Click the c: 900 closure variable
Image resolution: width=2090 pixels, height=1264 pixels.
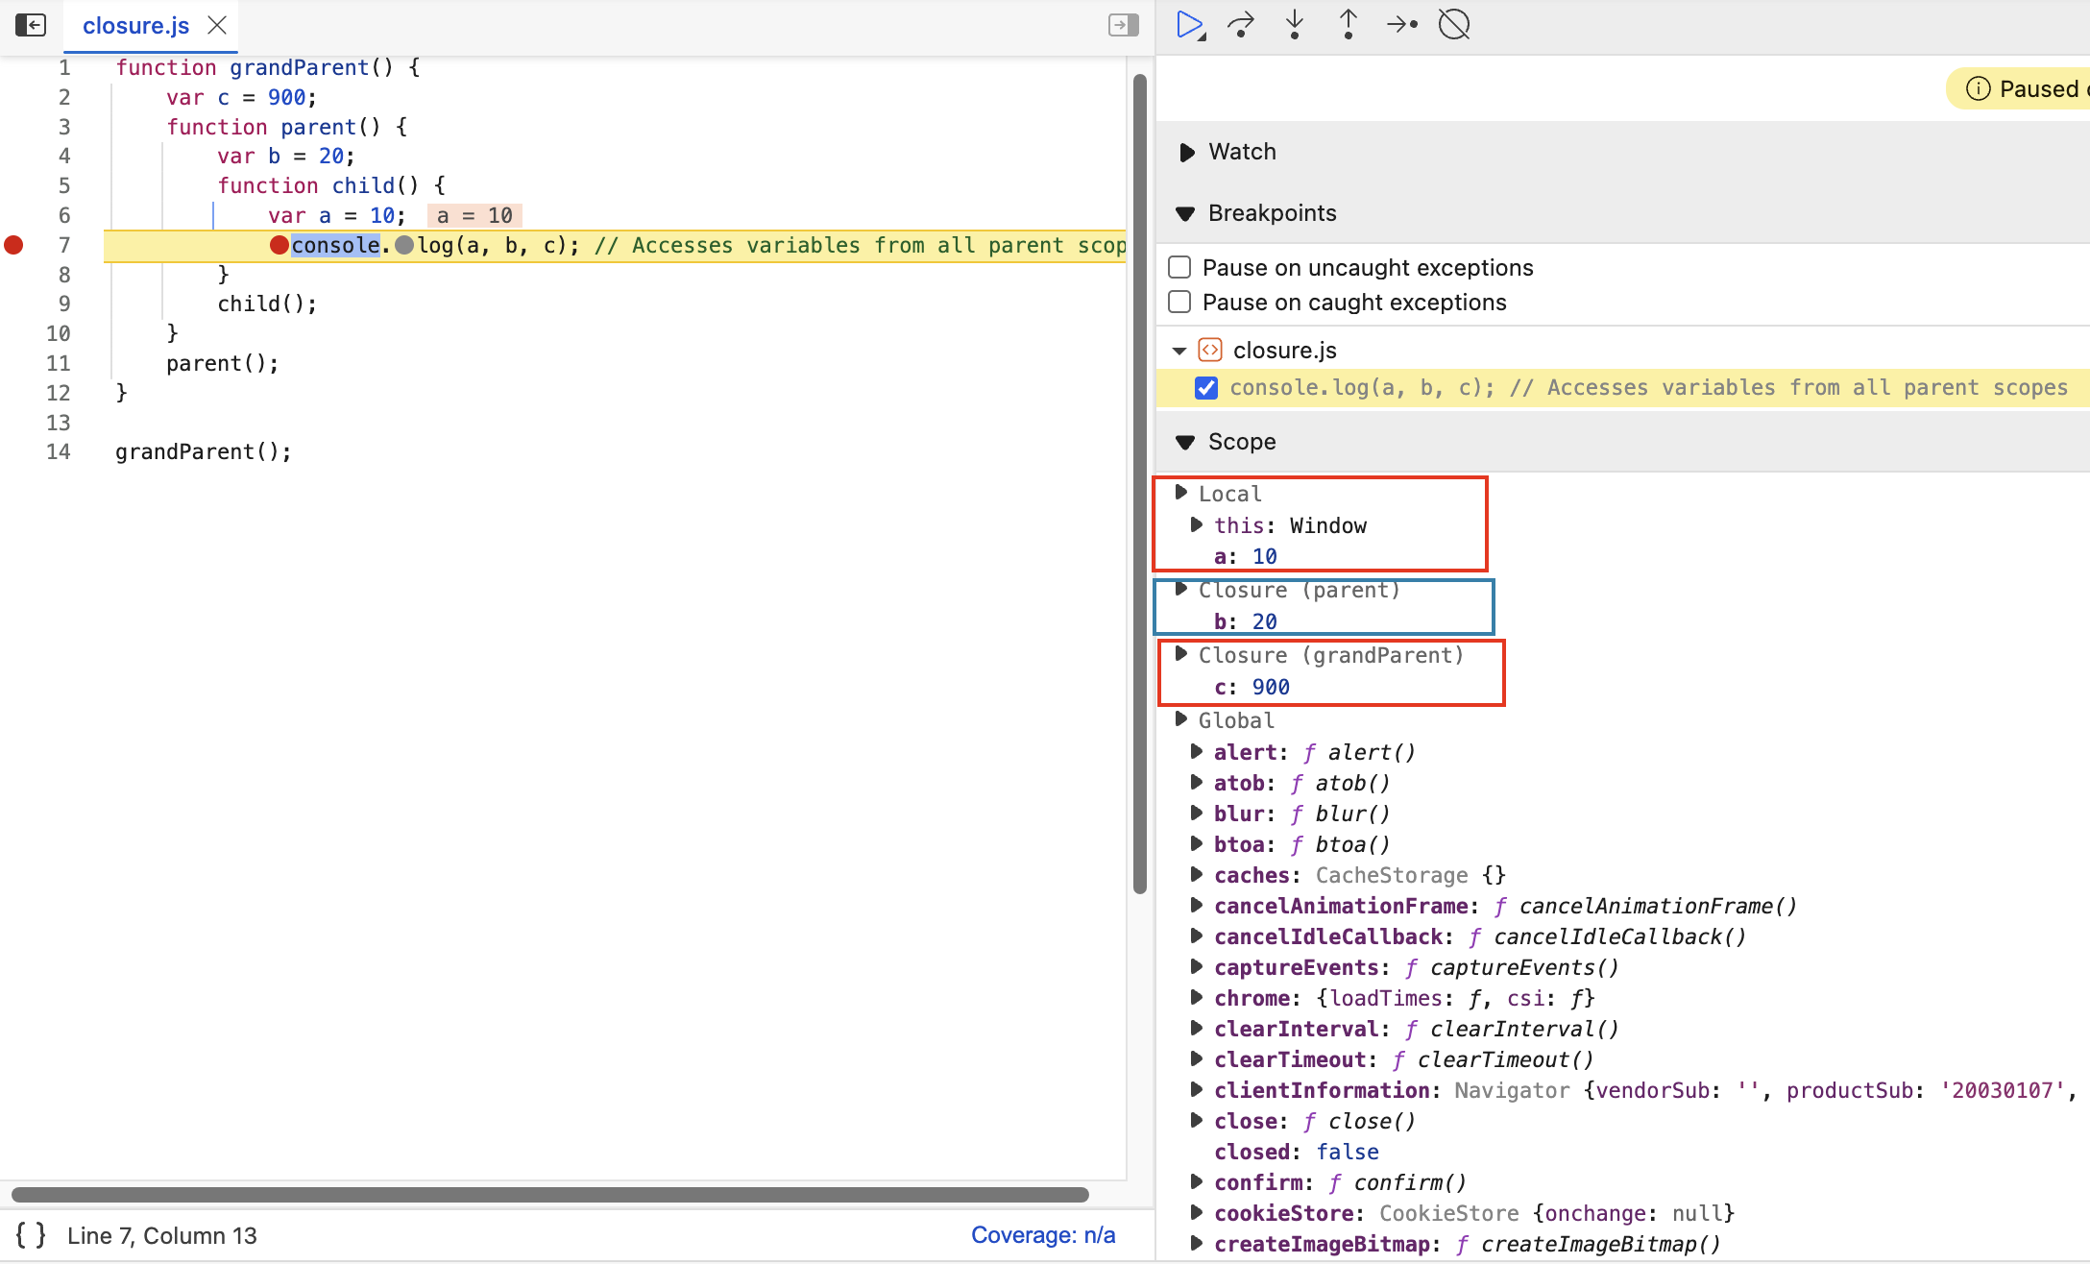pos(1252,688)
